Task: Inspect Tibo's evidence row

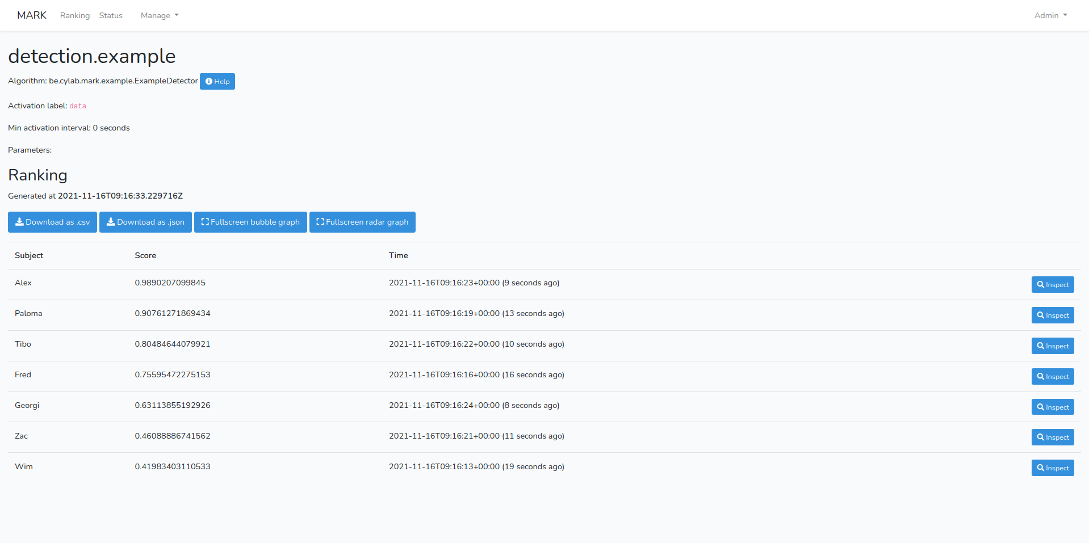Action: (x=1053, y=346)
